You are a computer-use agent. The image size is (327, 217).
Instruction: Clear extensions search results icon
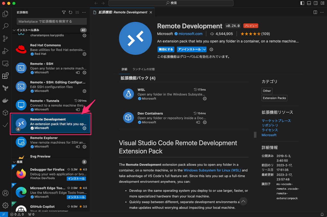(77, 13)
